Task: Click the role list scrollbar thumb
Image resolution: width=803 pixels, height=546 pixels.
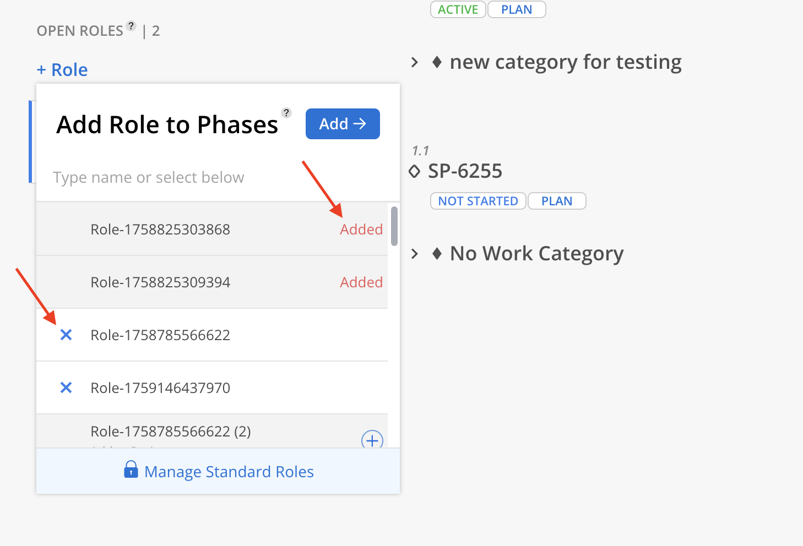Action: (x=394, y=226)
